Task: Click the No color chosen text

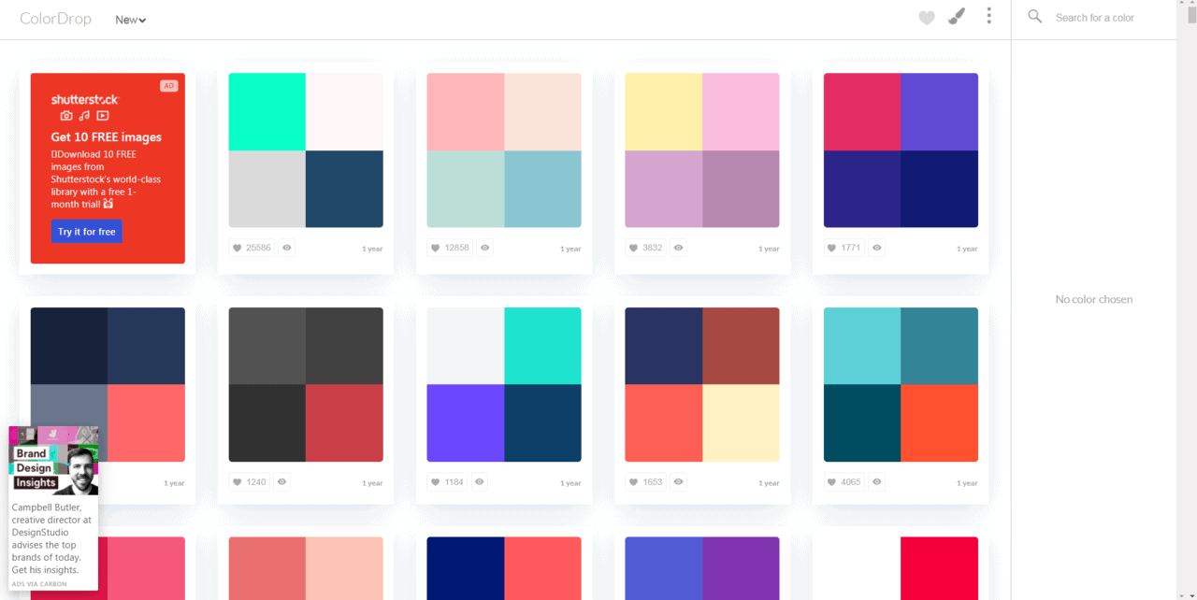Action: pyautogui.click(x=1093, y=299)
